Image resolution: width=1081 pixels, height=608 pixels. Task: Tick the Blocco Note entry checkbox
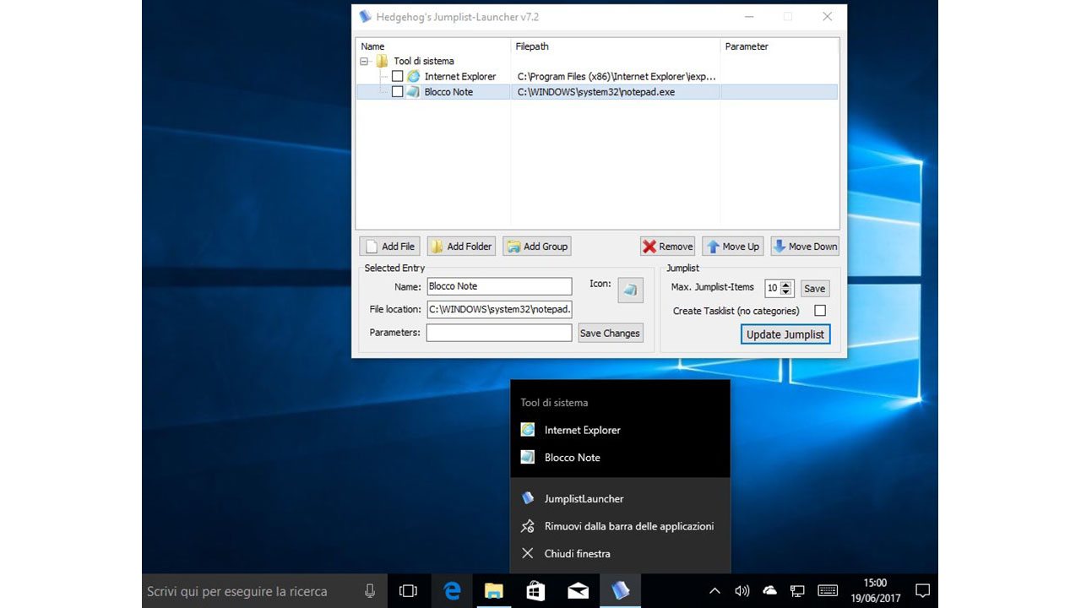pyautogui.click(x=397, y=92)
